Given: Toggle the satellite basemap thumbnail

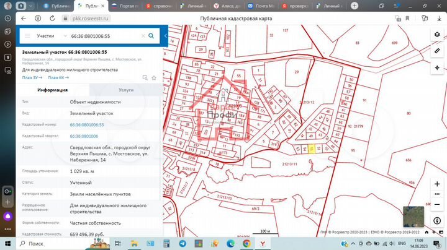Looking at the screenshot, I should [x=413, y=216].
